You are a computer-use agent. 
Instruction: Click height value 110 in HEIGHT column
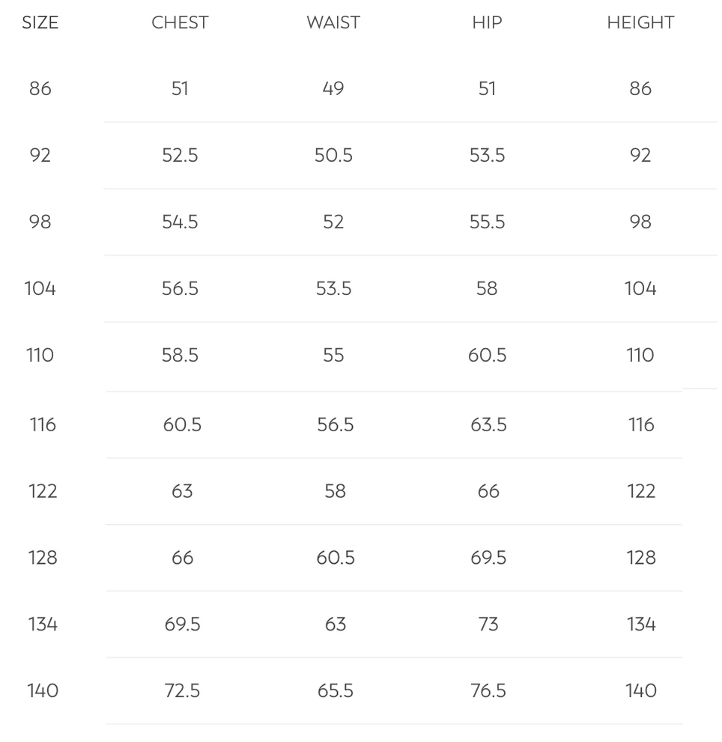(x=640, y=355)
